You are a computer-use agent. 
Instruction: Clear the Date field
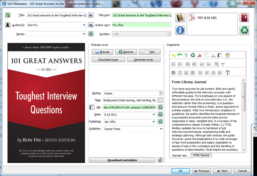(160, 114)
